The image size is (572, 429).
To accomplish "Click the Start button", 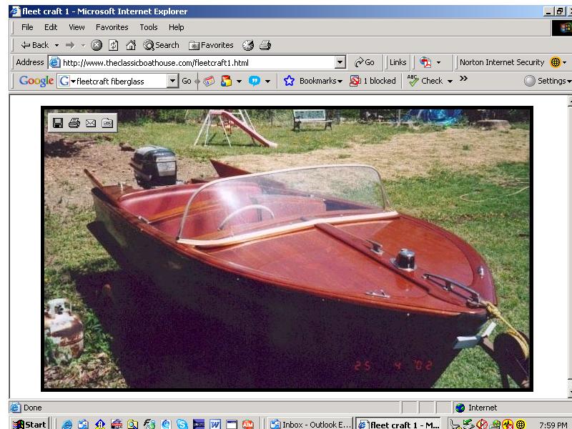I will 30,424.
